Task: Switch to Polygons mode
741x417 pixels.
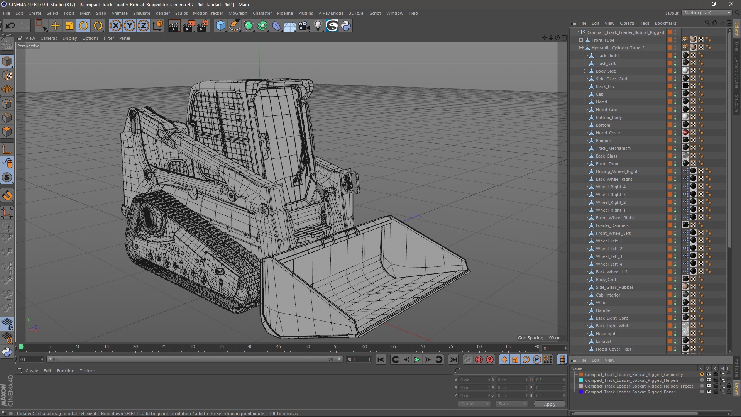Action: pos(7,132)
